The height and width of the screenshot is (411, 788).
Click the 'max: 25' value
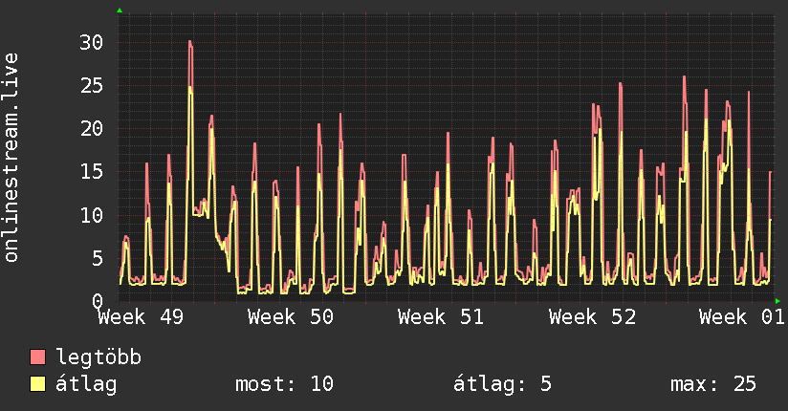point(713,384)
